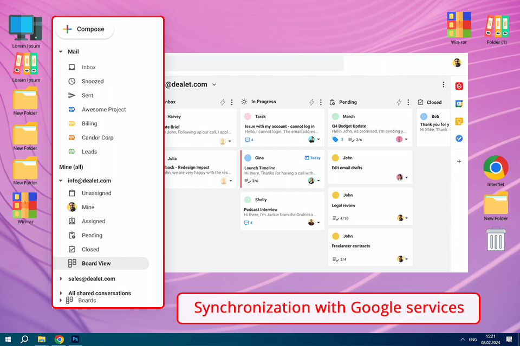Click the Today tag on Gina card
This screenshot has height=346, width=520.
(313, 158)
